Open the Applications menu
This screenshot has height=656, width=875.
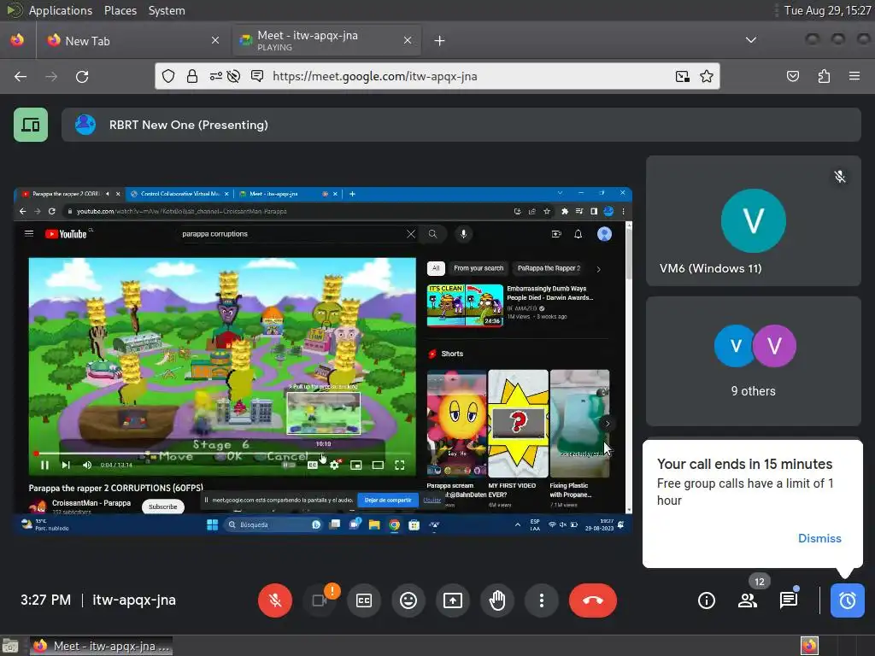[x=61, y=10]
